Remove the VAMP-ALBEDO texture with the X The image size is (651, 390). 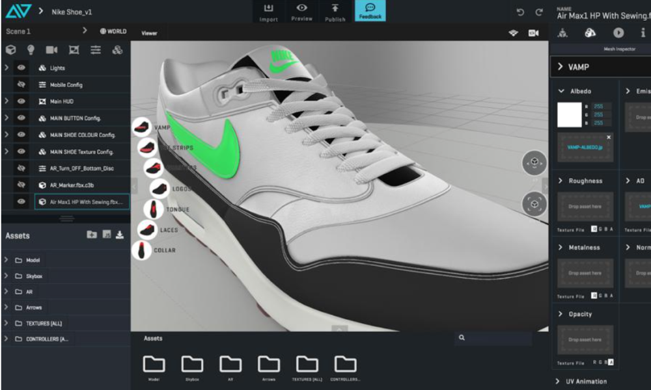[609, 137]
